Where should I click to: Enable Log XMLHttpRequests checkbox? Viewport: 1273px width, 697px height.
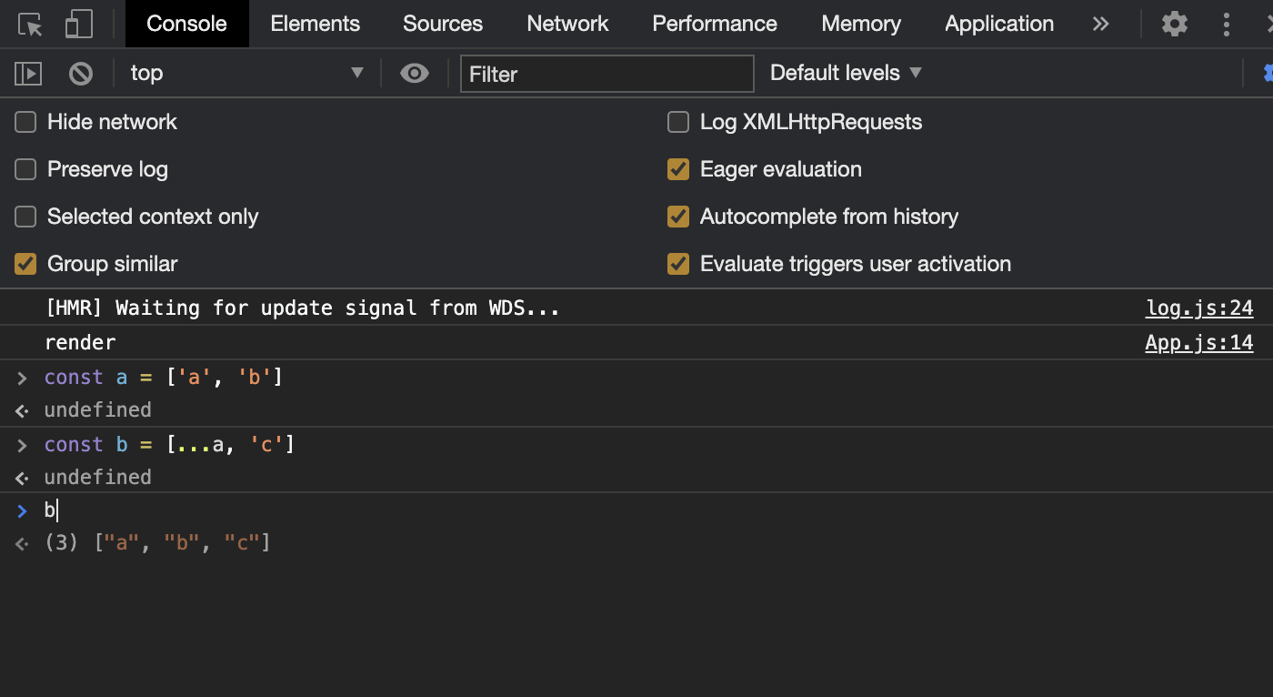tap(678, 122)
